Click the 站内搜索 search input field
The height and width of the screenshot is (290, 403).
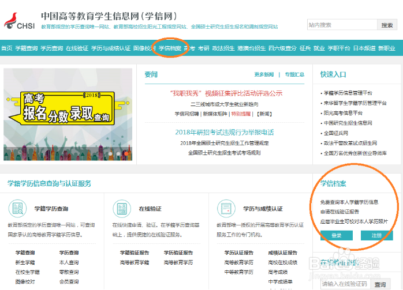coord(342,25)
